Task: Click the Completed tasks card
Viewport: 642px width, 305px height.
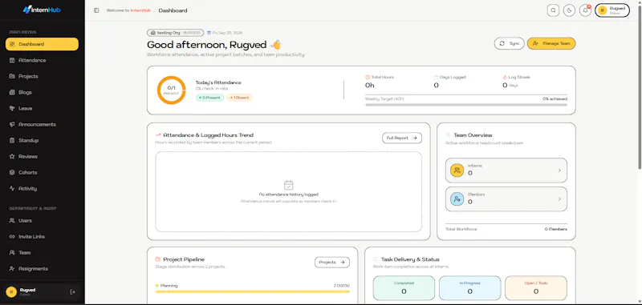Action: tap(404, 288)
